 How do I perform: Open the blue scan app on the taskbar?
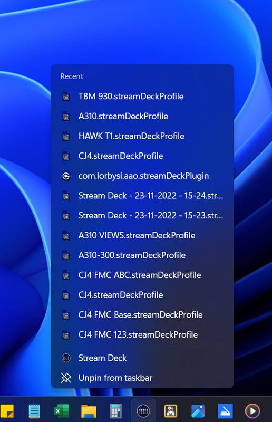point(225,411)
